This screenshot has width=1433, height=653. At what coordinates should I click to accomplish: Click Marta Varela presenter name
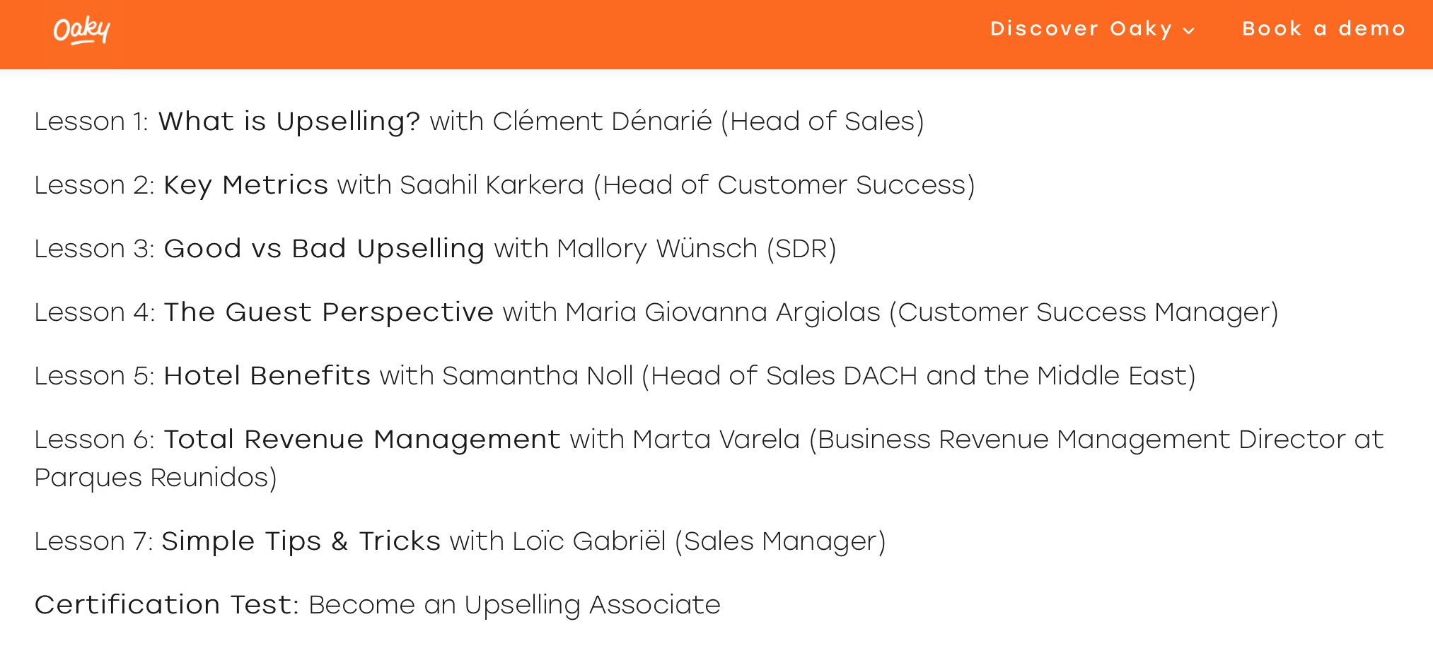pos(716,440)
